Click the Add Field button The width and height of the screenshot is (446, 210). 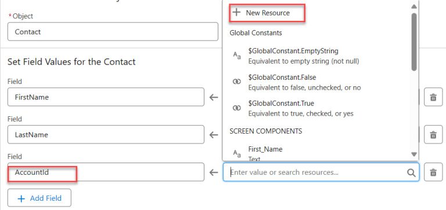pos(39,198)
